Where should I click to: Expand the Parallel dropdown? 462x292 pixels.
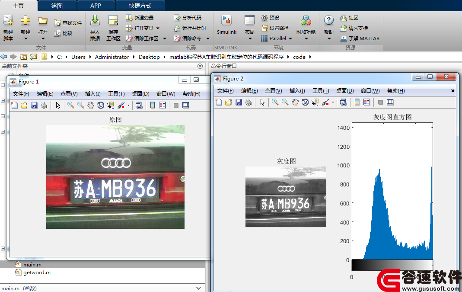coord(290,39)
